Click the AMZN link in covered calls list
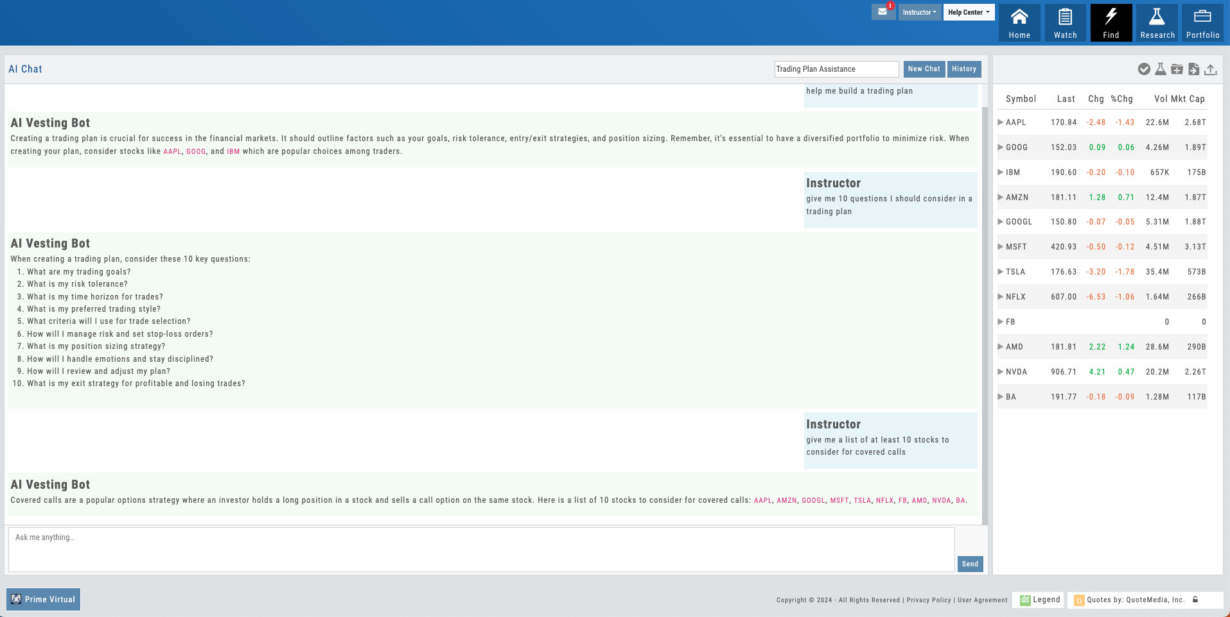 pyautogui.click(x=787, y=501)
